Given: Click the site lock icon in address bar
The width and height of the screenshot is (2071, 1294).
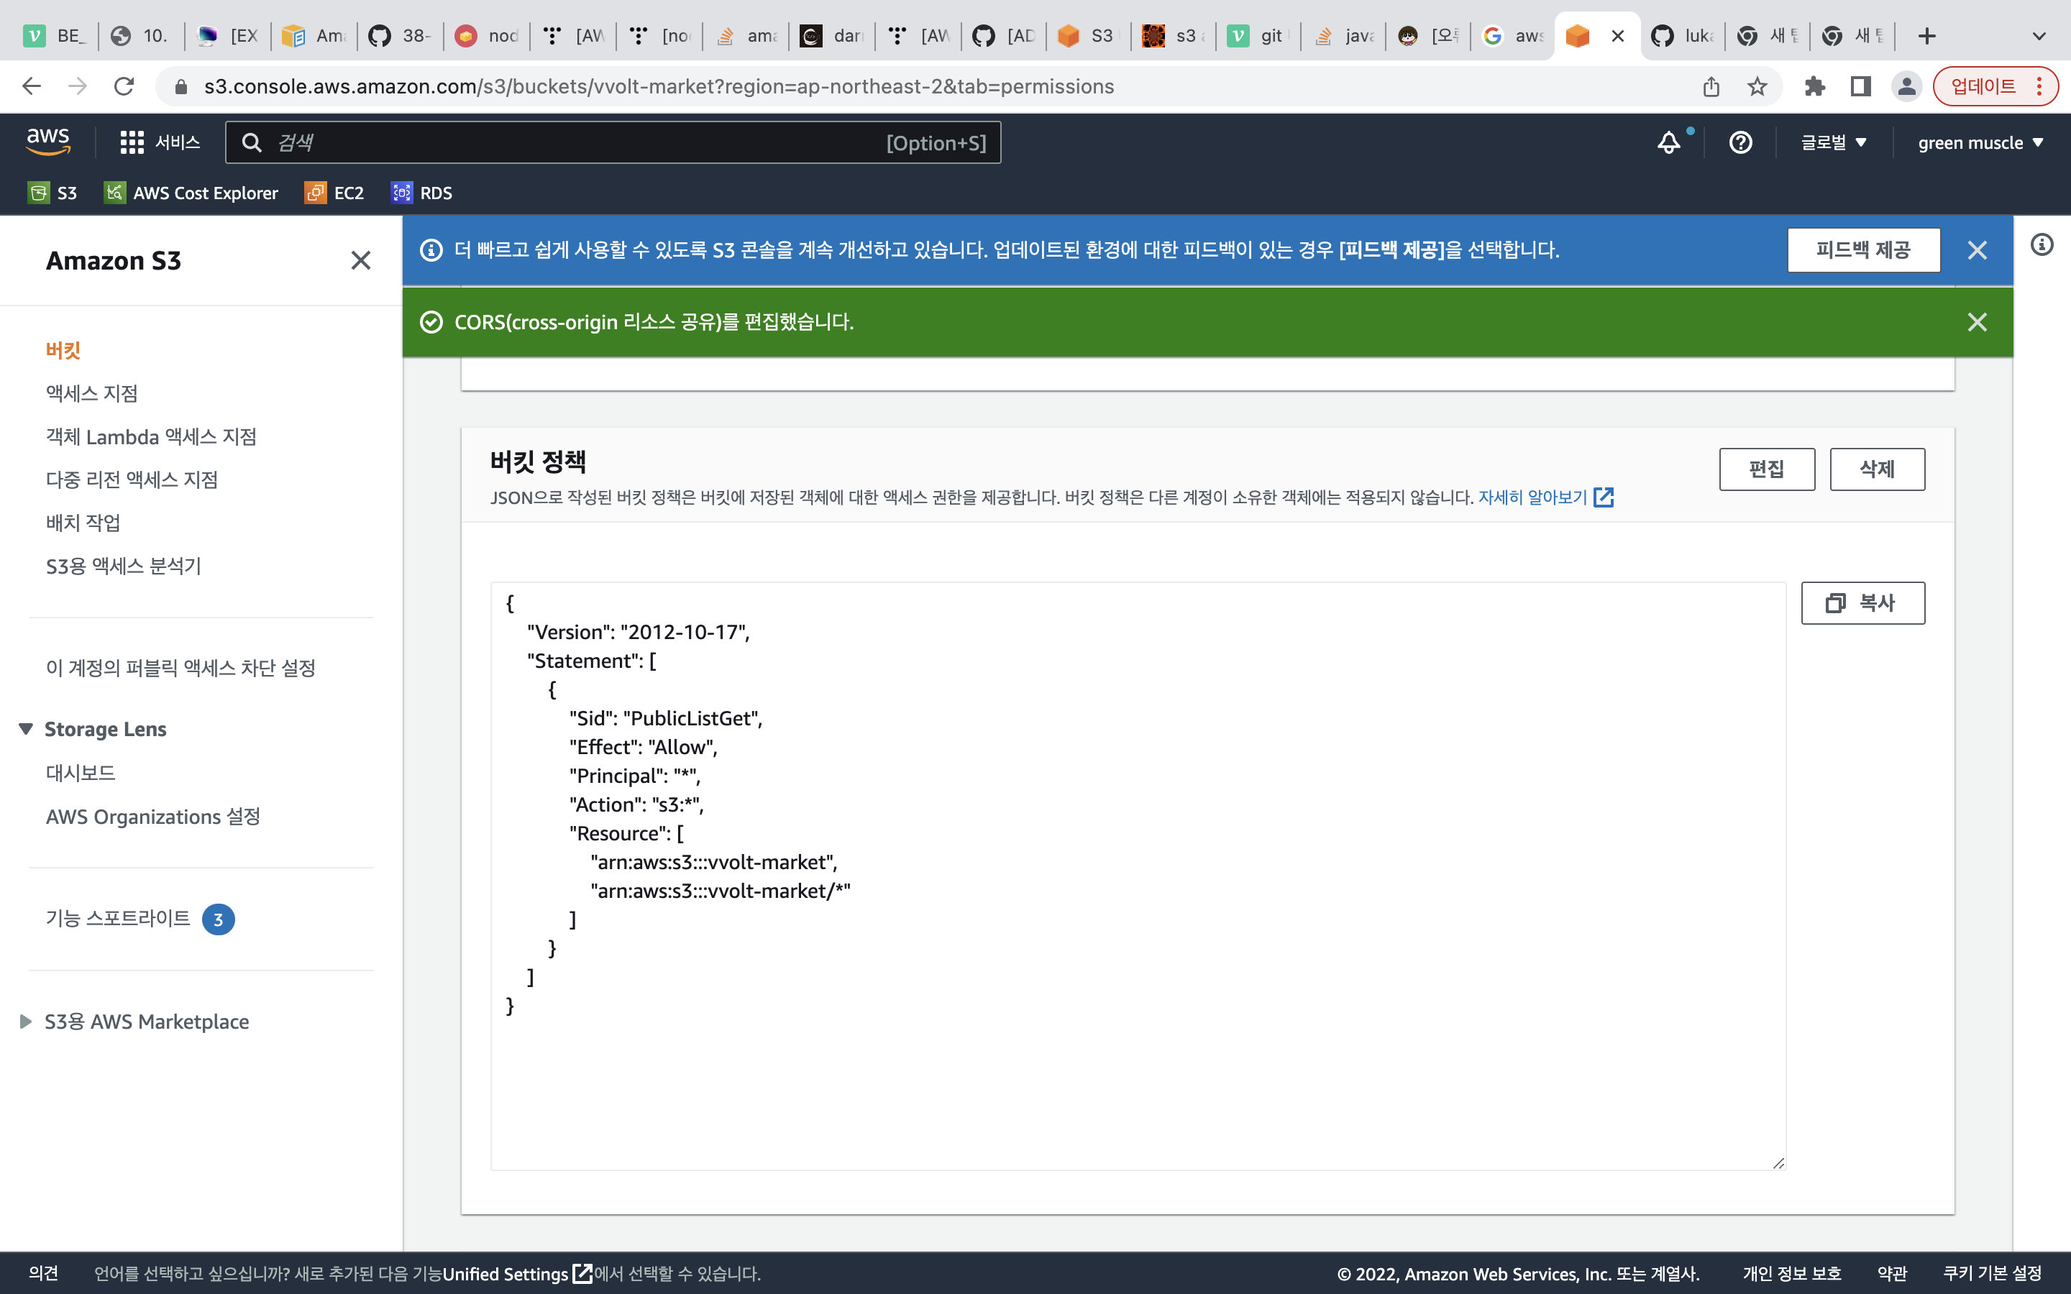Looking at the screenshot, I should click(180, 86).
